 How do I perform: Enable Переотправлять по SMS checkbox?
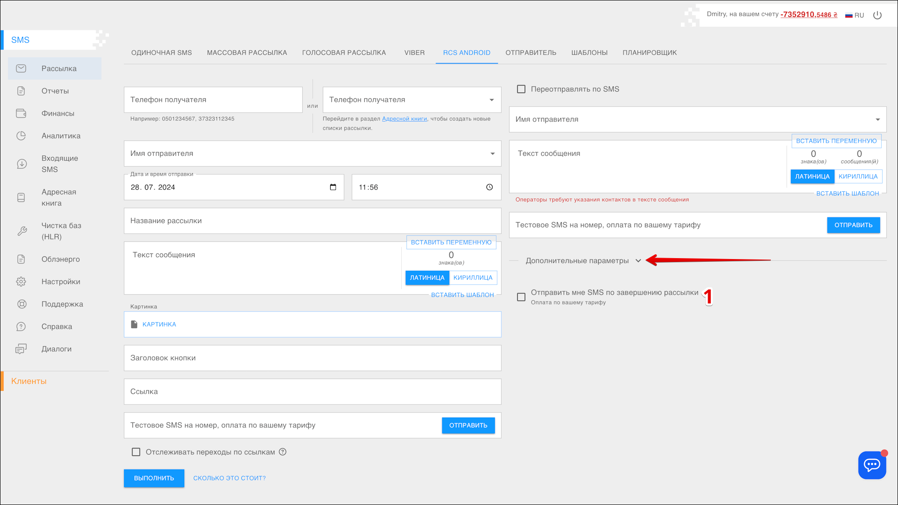(521, 89)
